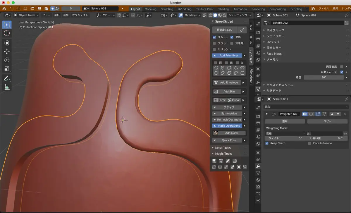Activate the Move tool
Screen dimensions: 351x213
point(7,51)
